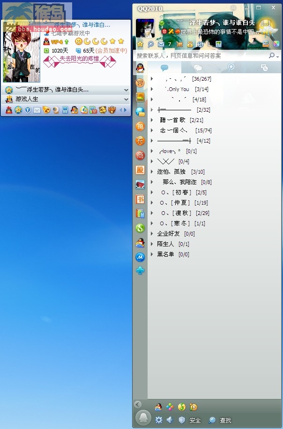This screenshot has height=429, width=283.
Task: Open the stocks '股' sidebar icon
Action: tap(140, 170)
